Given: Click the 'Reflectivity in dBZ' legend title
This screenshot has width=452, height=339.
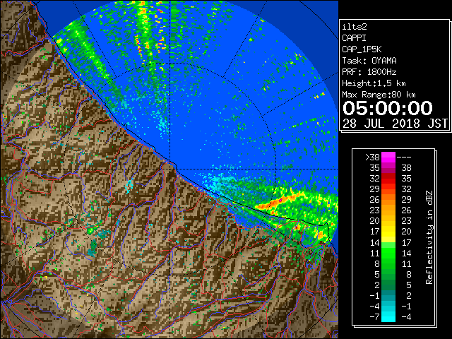Looking at the screenshot, I should [429, 237].
